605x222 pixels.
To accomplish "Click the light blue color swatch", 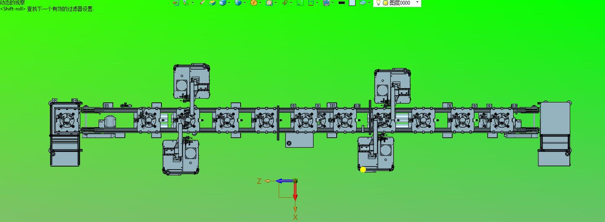I will (x=352, y=3).
